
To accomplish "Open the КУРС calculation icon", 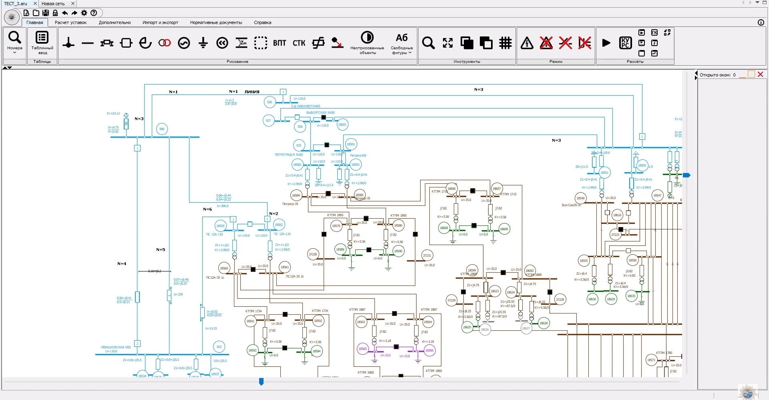I will coord(625,43).
